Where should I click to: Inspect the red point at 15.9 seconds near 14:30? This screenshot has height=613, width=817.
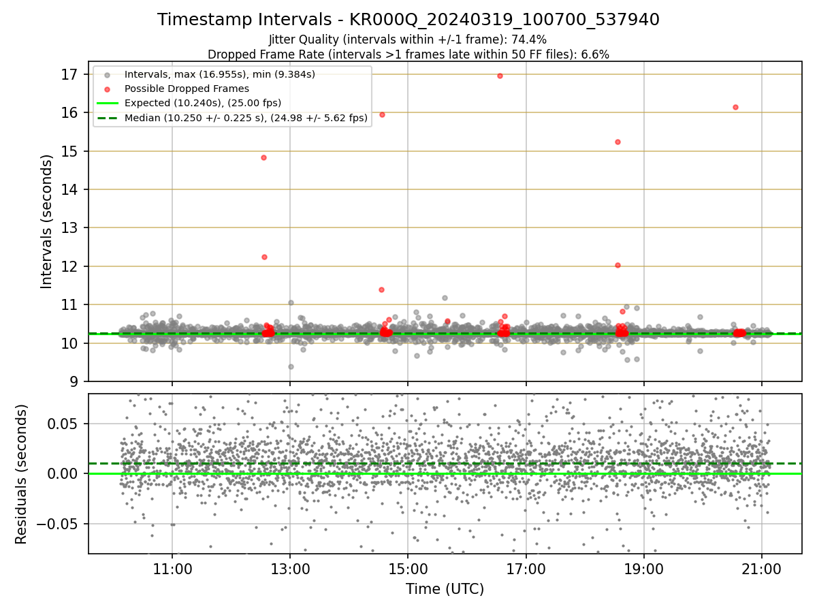point(382,114)
